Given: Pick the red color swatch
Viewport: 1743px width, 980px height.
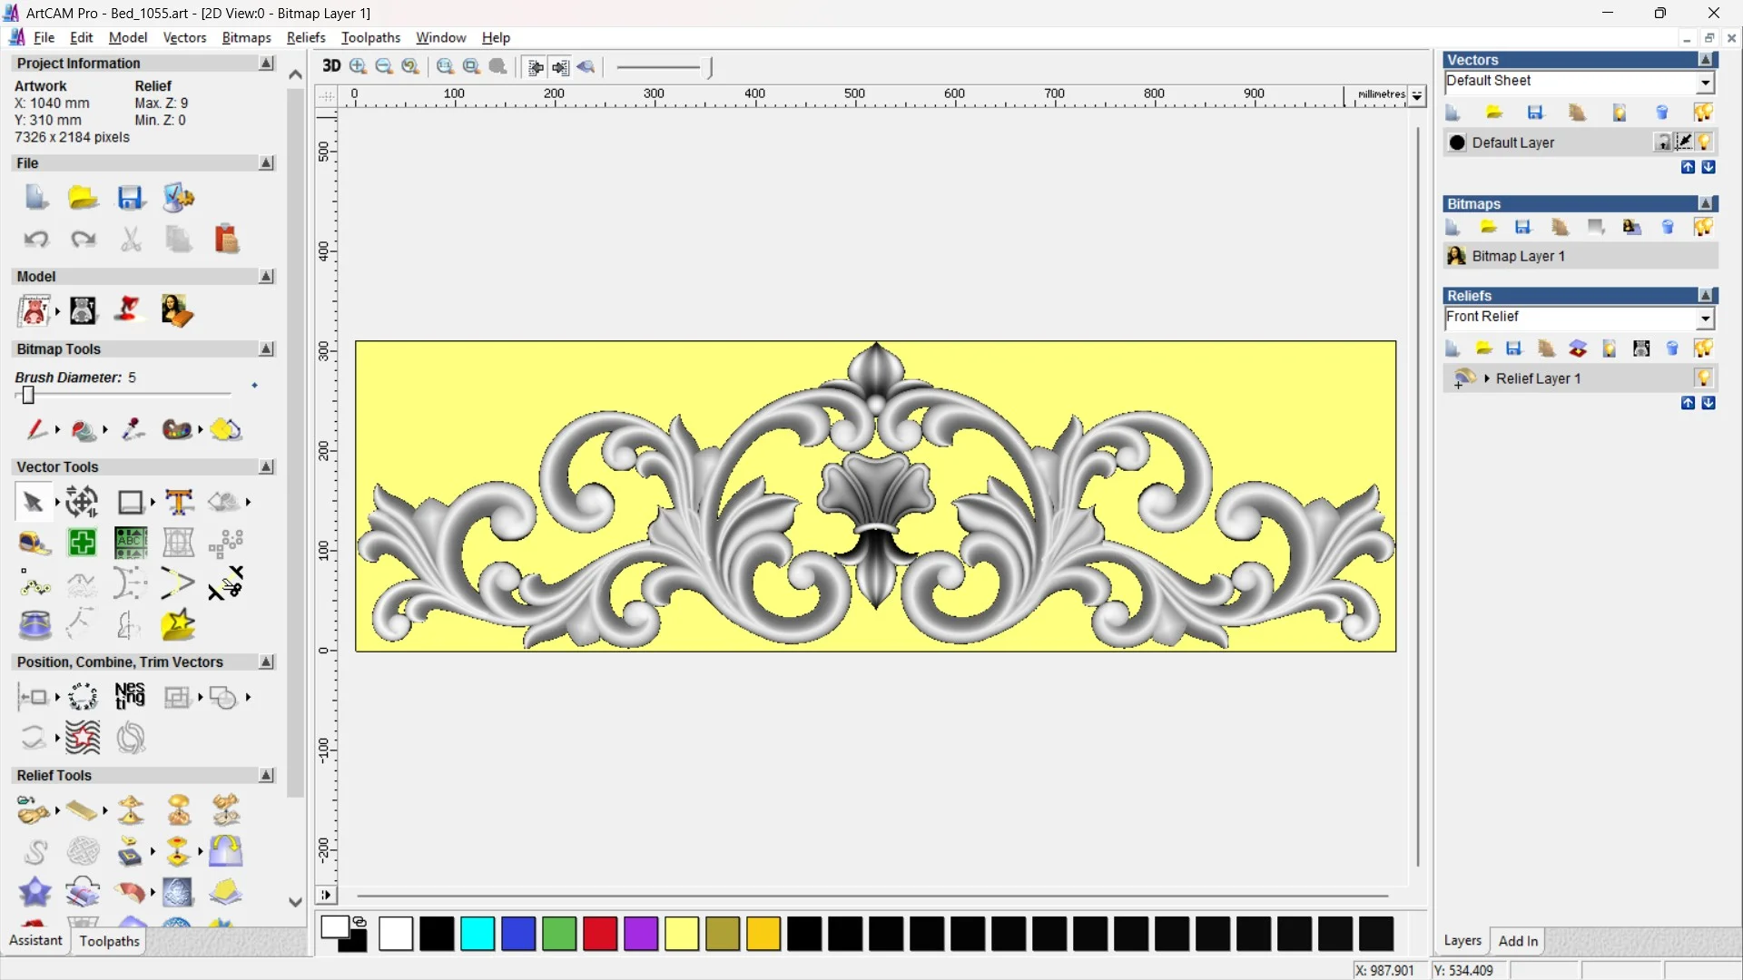Looking at the screenshot, I should click(600, 934).
